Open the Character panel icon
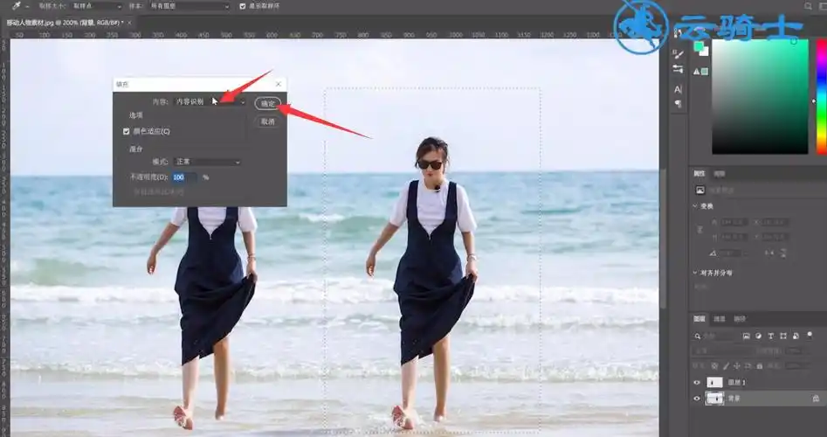This screenshot has width=827, height=437. point(678,89)
